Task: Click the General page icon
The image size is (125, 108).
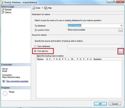Action: (x=3, y=9)
